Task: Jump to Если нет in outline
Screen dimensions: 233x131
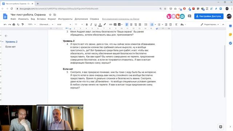Action: pyautogui.click(x=11, y=47)
